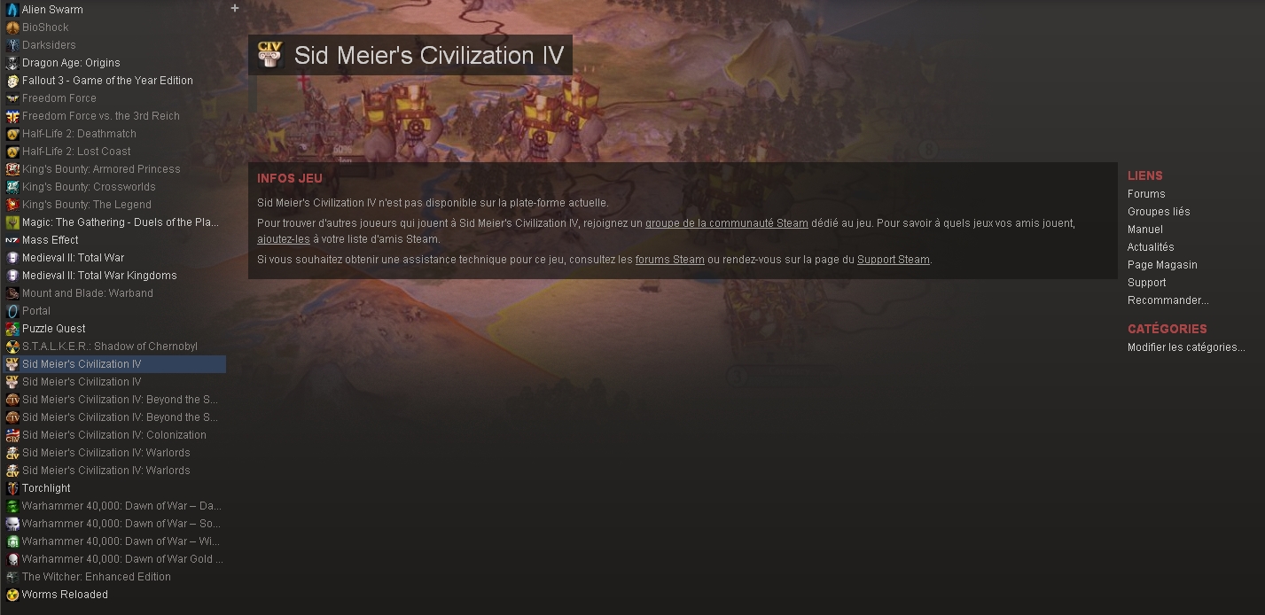
Task: Click the Torchlight game icon
Action: point(12,488)
